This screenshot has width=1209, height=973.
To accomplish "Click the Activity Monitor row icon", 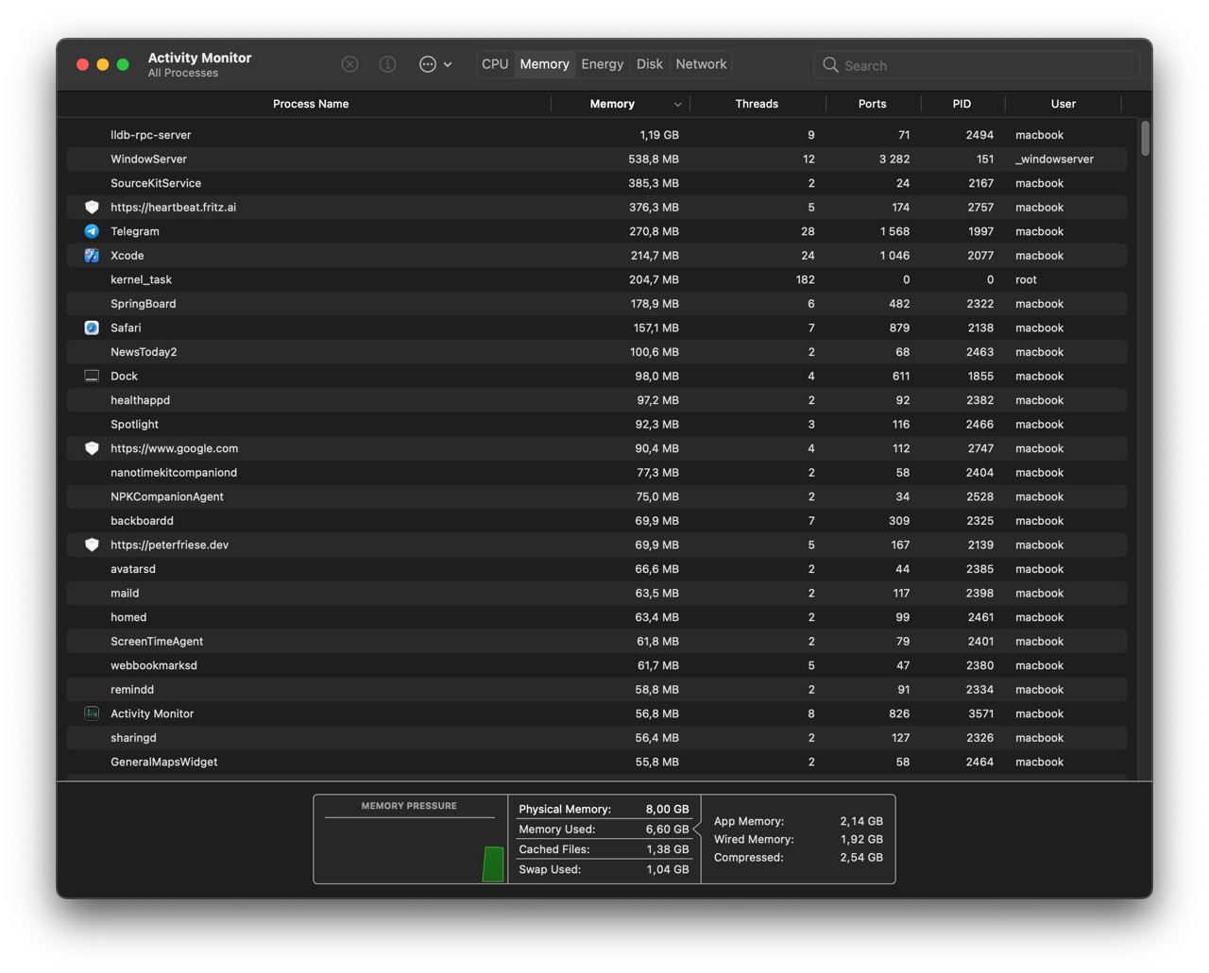I will 92,713.
